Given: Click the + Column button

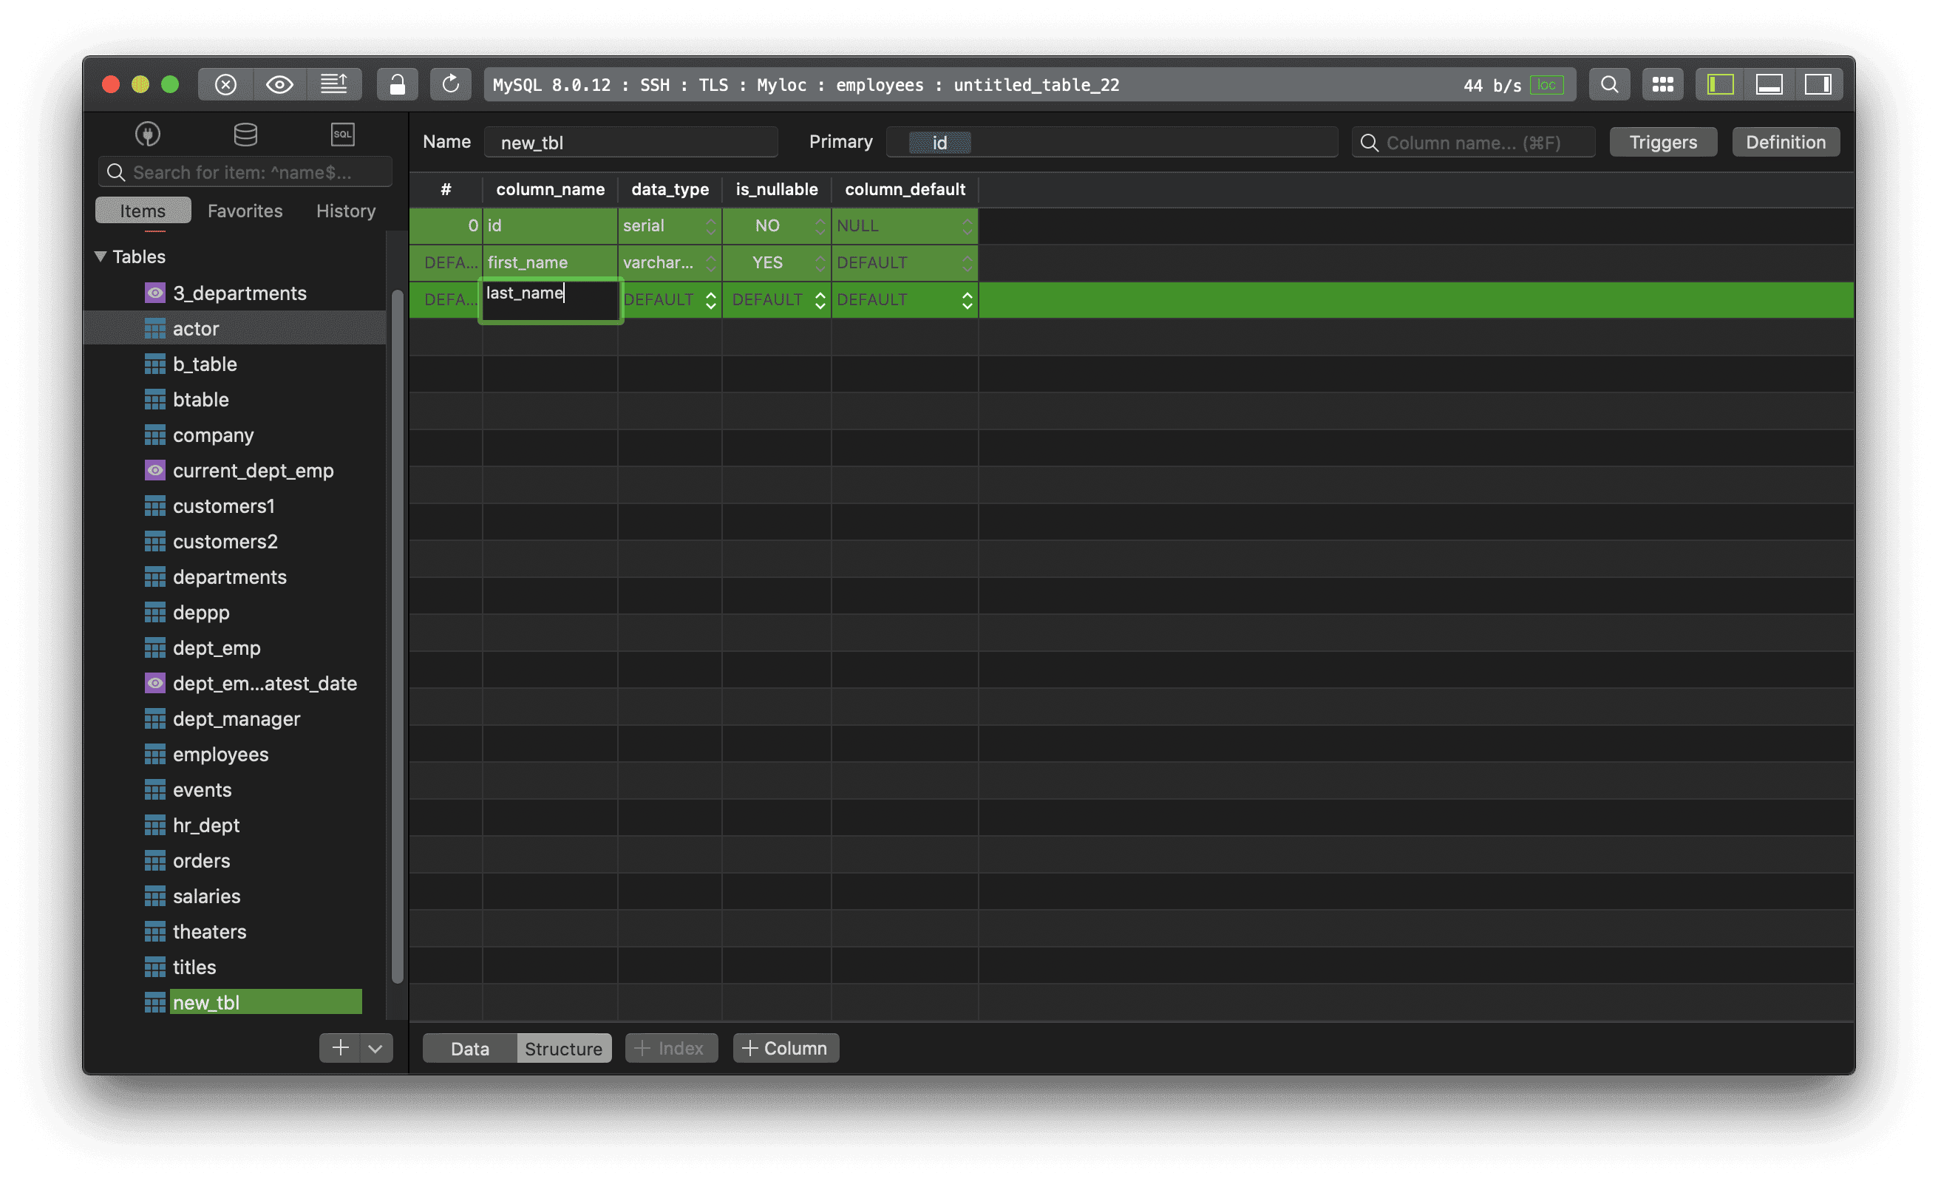Looking at the screenshot, I should click(x=785, y=1048).
